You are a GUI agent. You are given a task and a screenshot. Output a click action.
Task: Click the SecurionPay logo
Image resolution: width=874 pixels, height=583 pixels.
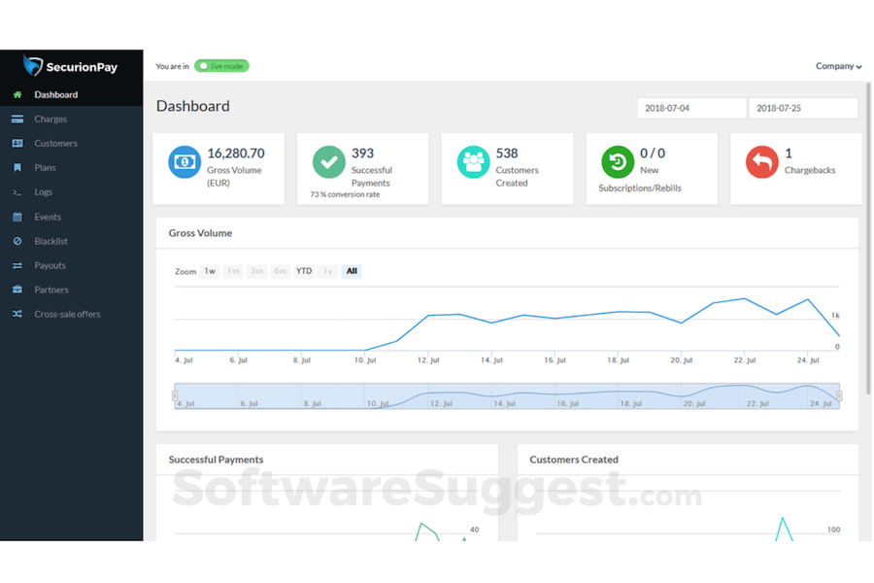click(73, 66)
